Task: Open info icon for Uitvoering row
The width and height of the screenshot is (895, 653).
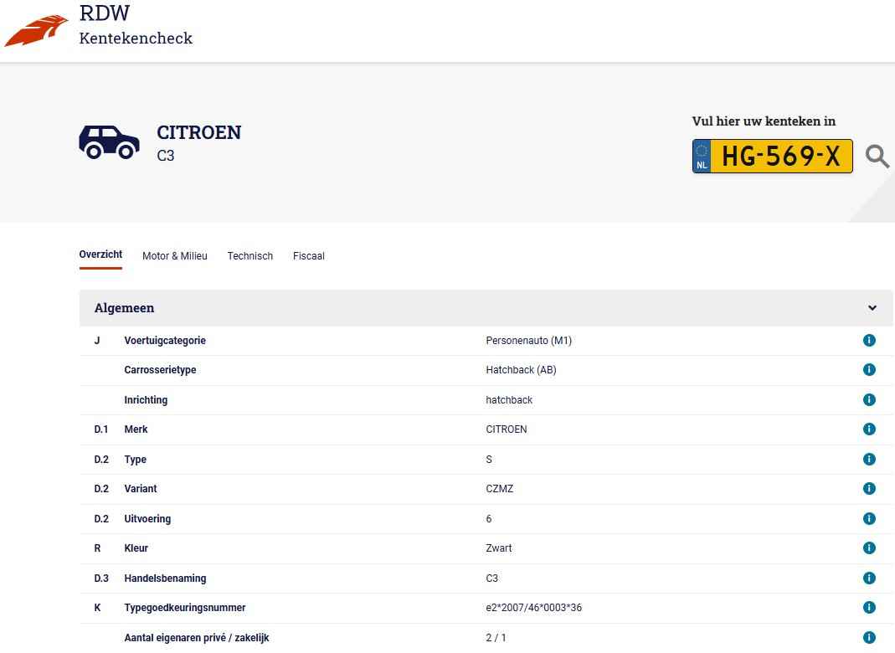Action: (x=869, y=519)
